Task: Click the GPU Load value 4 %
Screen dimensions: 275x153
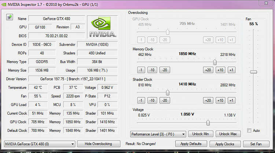Action: (x=38, y=104)
